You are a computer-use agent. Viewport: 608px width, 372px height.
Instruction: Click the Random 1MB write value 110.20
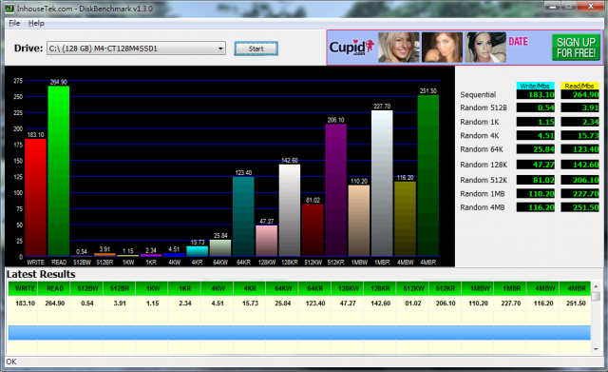536,193
